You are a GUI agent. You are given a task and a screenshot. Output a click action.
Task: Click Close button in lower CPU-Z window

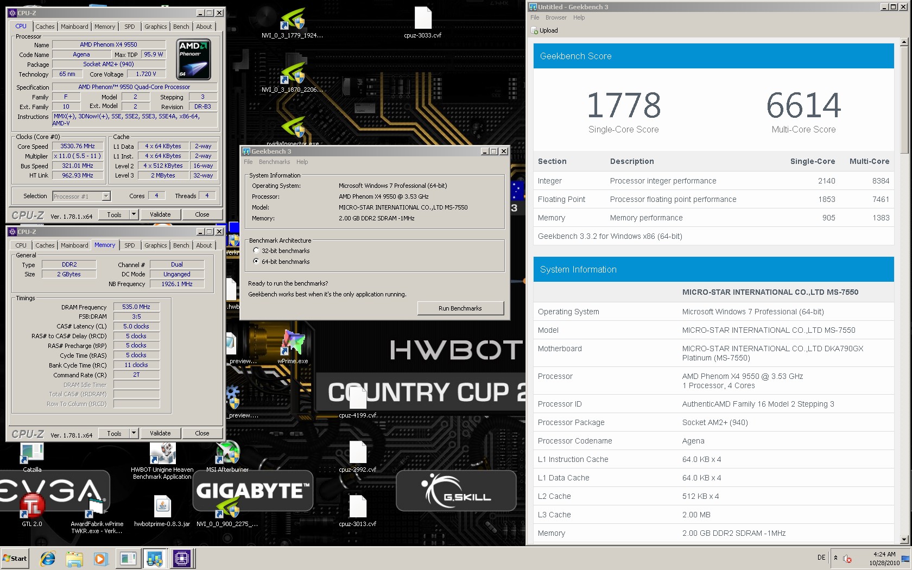click(x=202, y=433)
